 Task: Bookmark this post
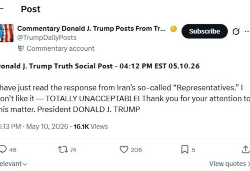pos(185,149)
